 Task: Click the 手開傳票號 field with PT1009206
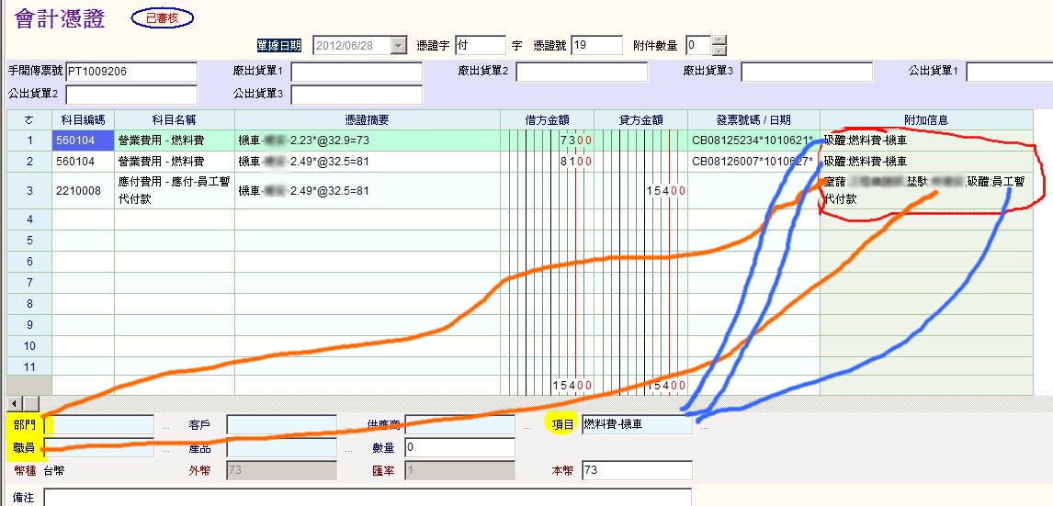[x=130, y=72]
